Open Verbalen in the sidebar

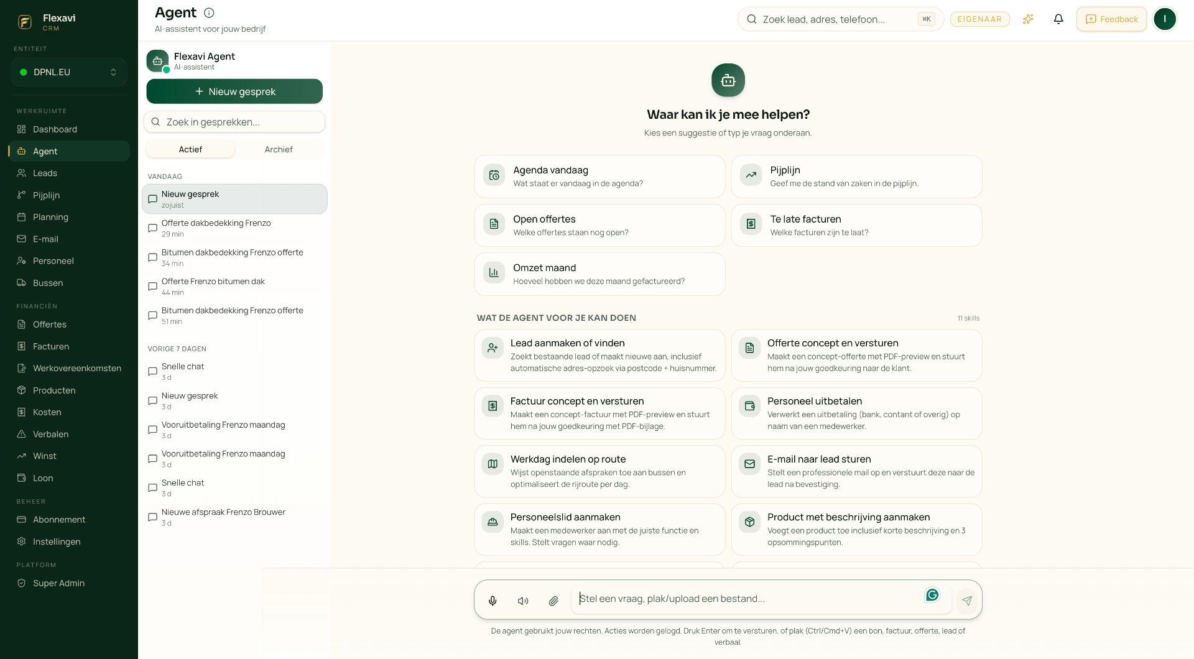pyautogui.click(x=69, y=435)
